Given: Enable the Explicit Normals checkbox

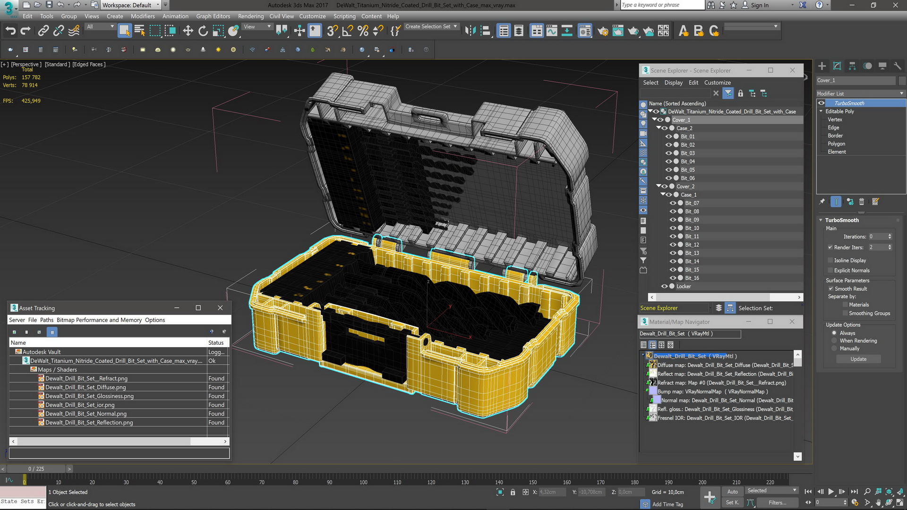Looking at the screenshot, I should pyautogui.click(x=830, y=271).
